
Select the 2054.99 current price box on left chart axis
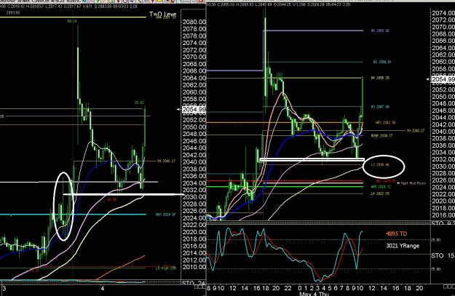point(194,109)
